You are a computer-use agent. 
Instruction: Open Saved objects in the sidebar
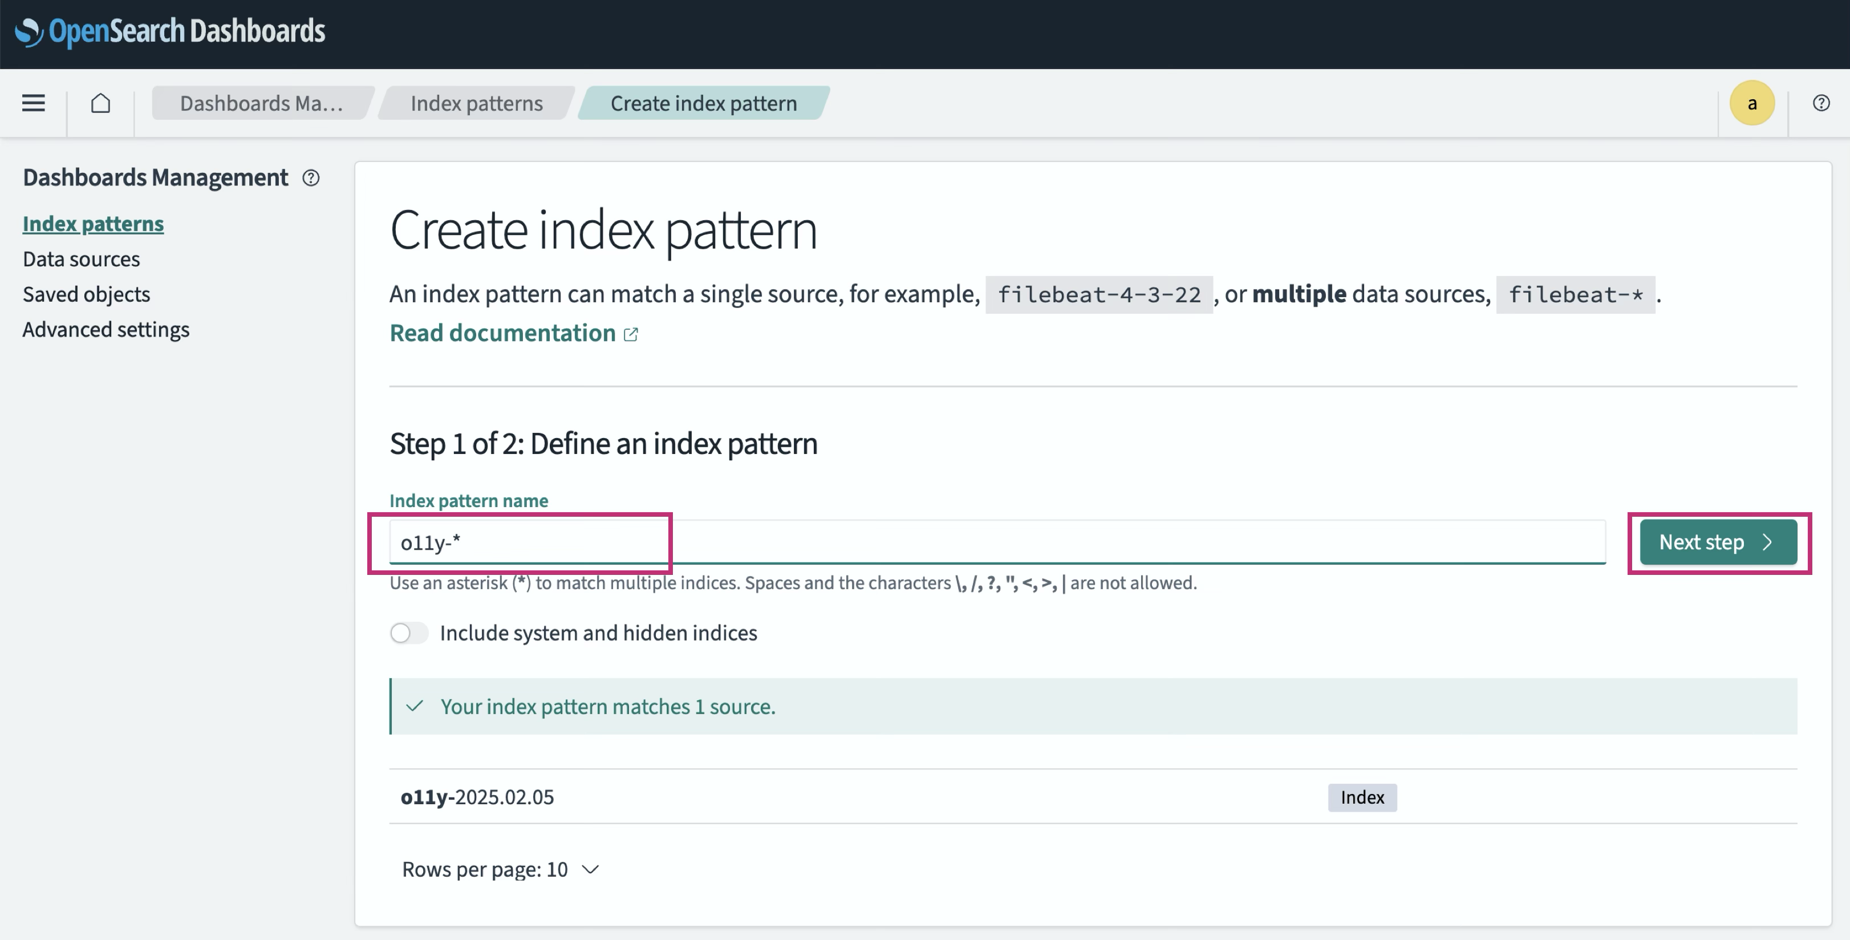(86, 294)
